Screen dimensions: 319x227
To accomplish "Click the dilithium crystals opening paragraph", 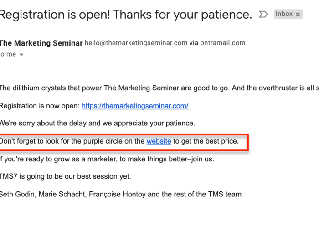I will pyautogui.click(x=159, y=88).
